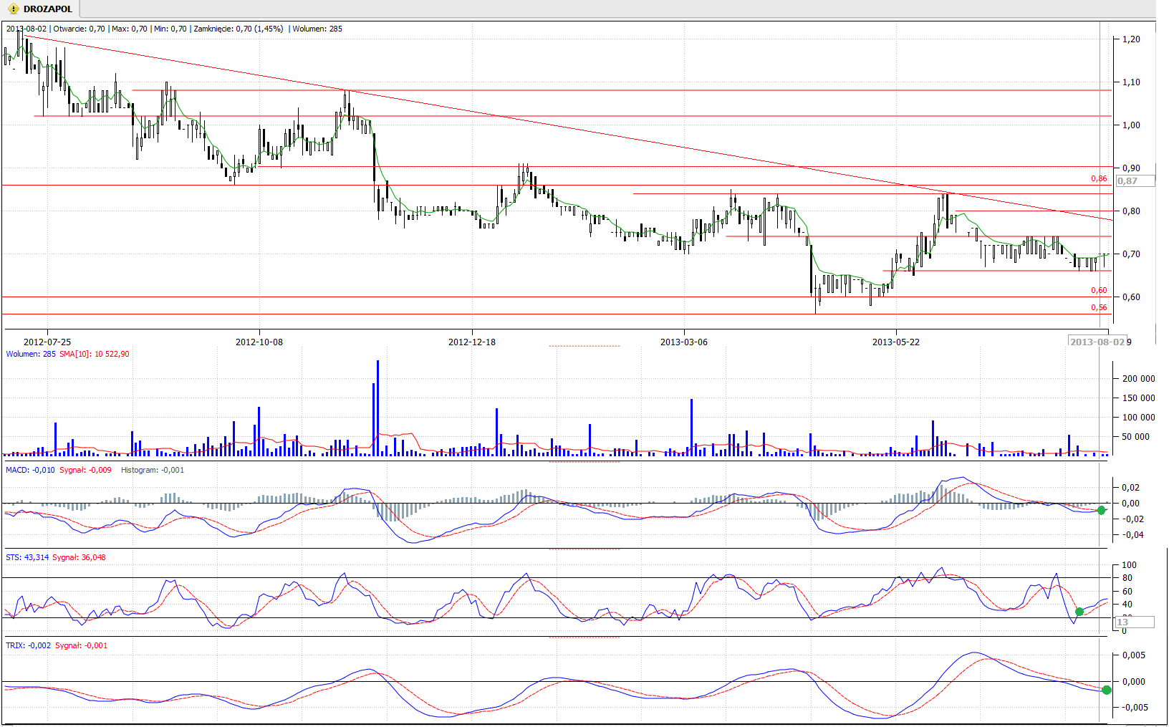Click the 2012-07-25 date axis label

coord(47,342)
